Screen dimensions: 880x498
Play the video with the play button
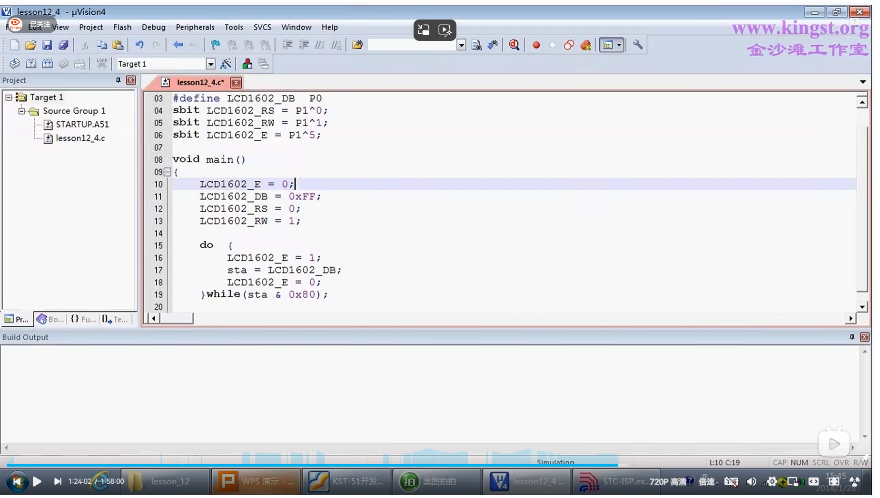[37, 481]
